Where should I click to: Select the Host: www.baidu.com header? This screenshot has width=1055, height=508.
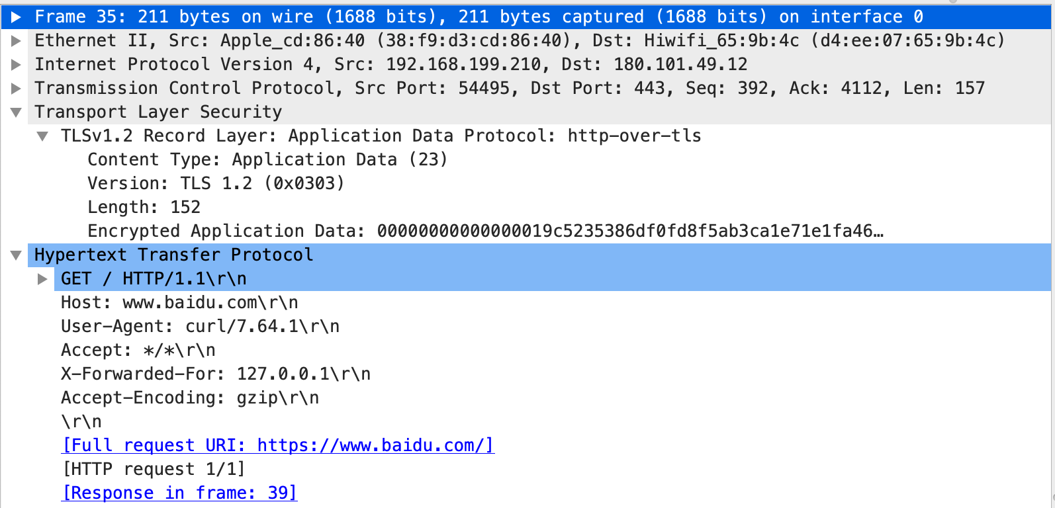(x=179, y=303)
